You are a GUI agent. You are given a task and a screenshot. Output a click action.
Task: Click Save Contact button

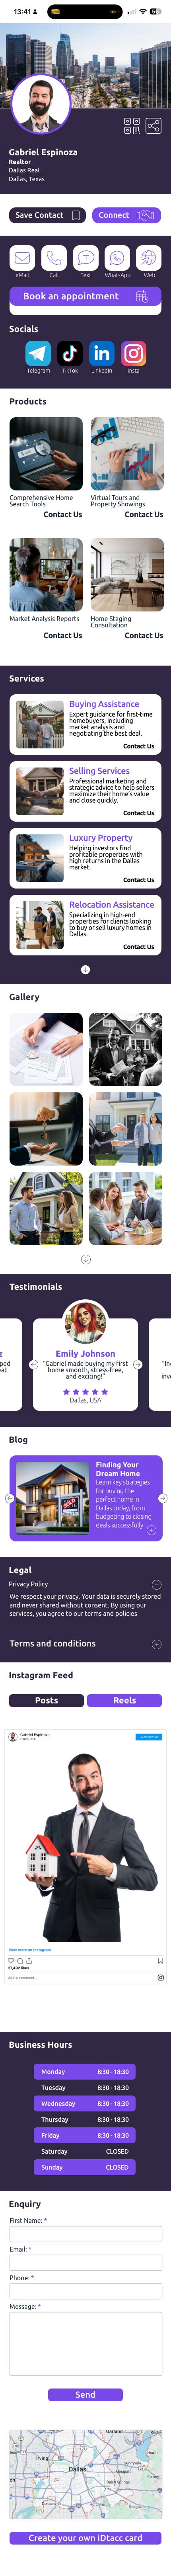pyautogui.click(x=47, y=215)
